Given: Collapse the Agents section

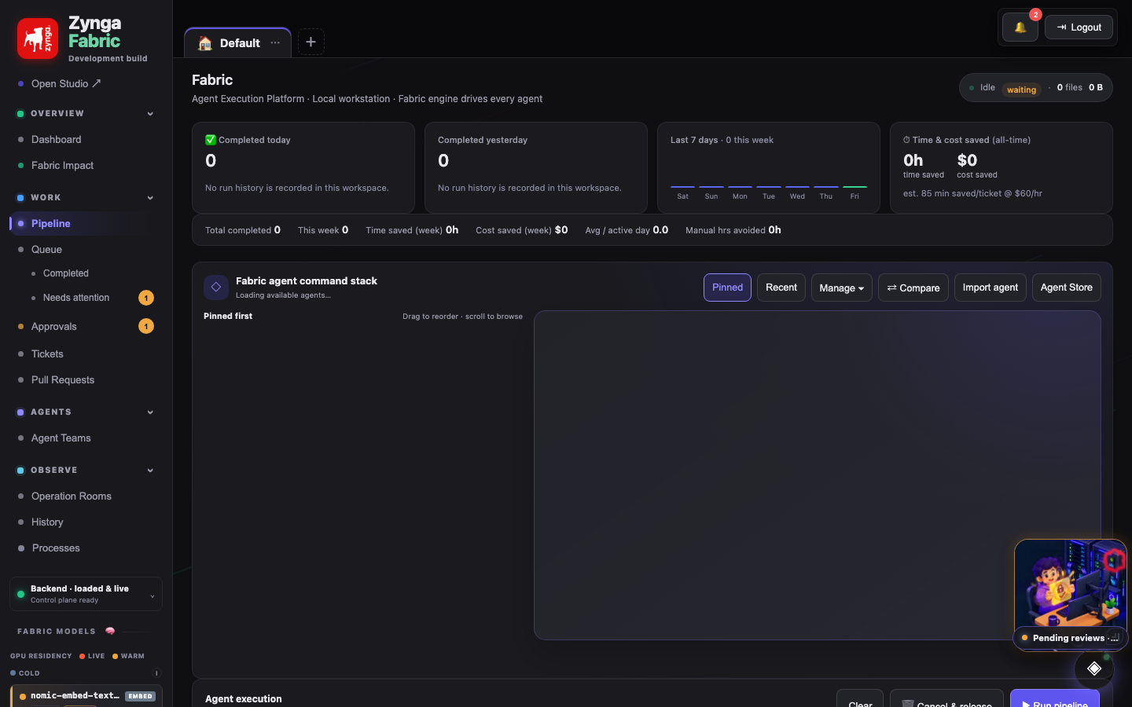Looking at the screenshot, I should point(150,412).
